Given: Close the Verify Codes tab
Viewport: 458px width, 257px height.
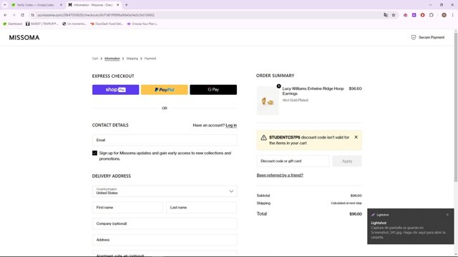Looking at the screenshot, I should 61,5.
